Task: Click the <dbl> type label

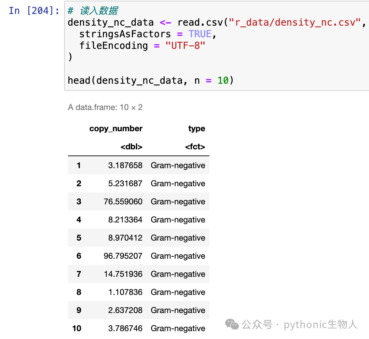Action: point(131,147)
